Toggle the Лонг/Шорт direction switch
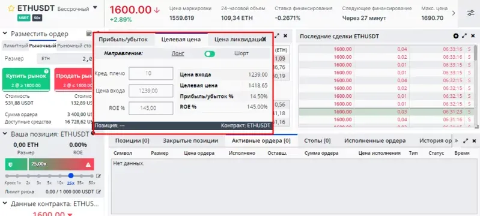 tap(210, 54)
